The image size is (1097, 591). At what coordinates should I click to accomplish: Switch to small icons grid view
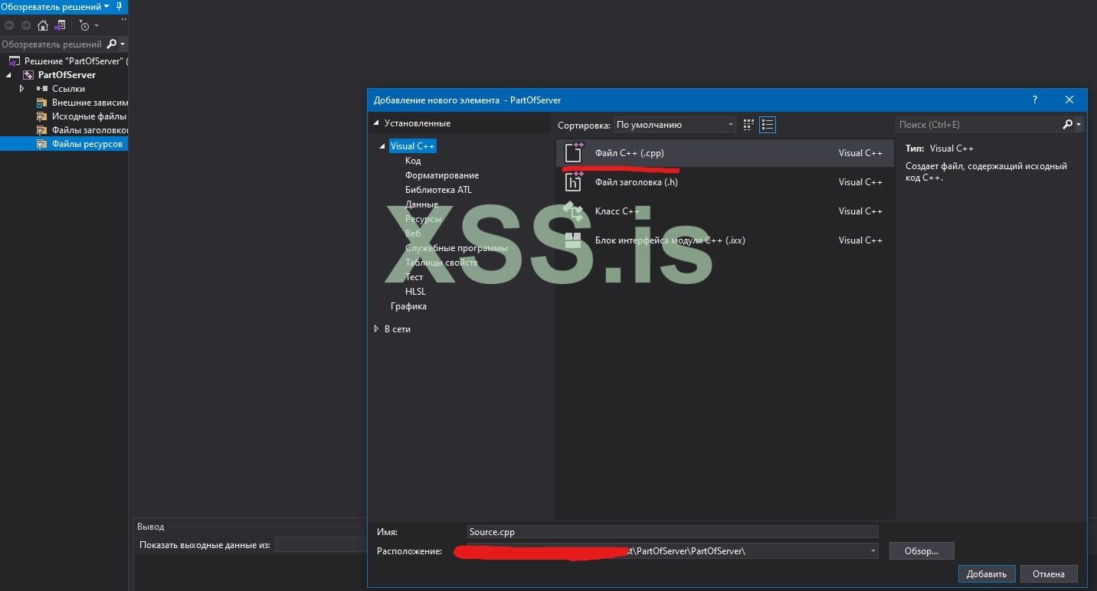[x=748, y=124]
